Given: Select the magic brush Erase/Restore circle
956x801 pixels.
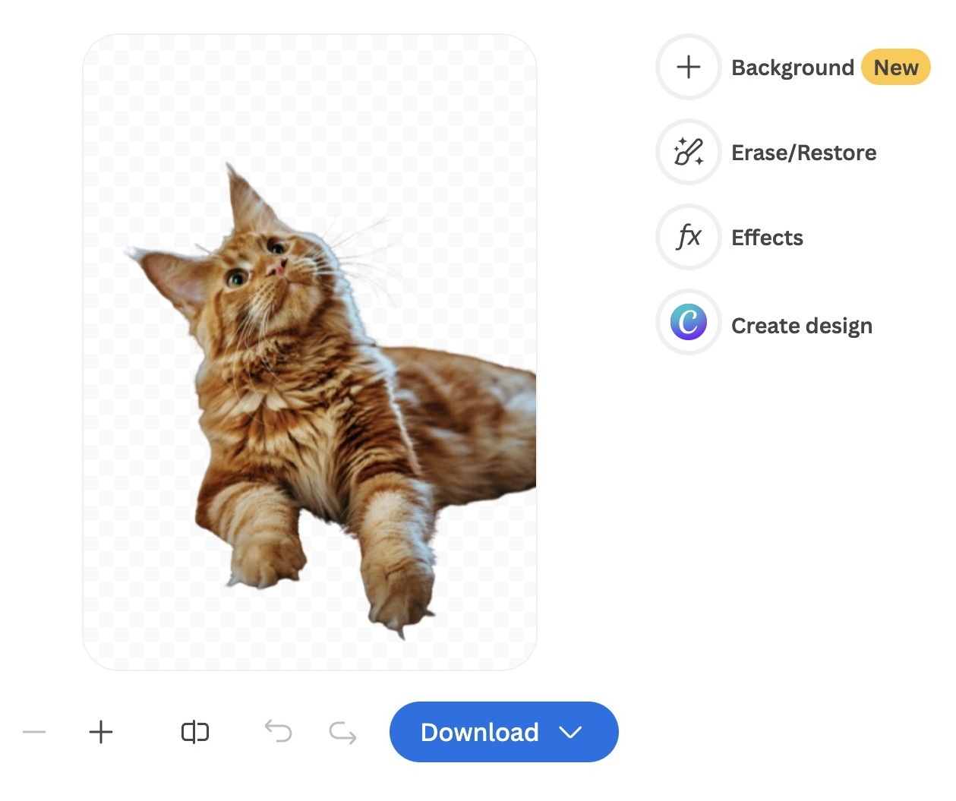Looking at the screenshot, I should 687,152.
